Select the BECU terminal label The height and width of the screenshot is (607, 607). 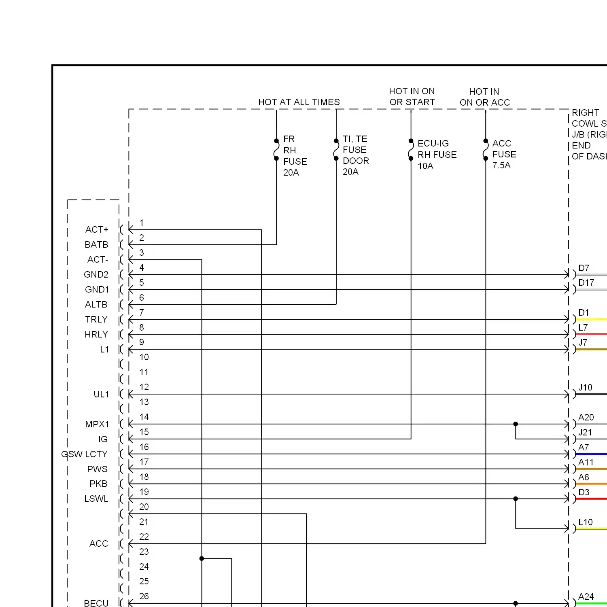(x=96, y=603)
